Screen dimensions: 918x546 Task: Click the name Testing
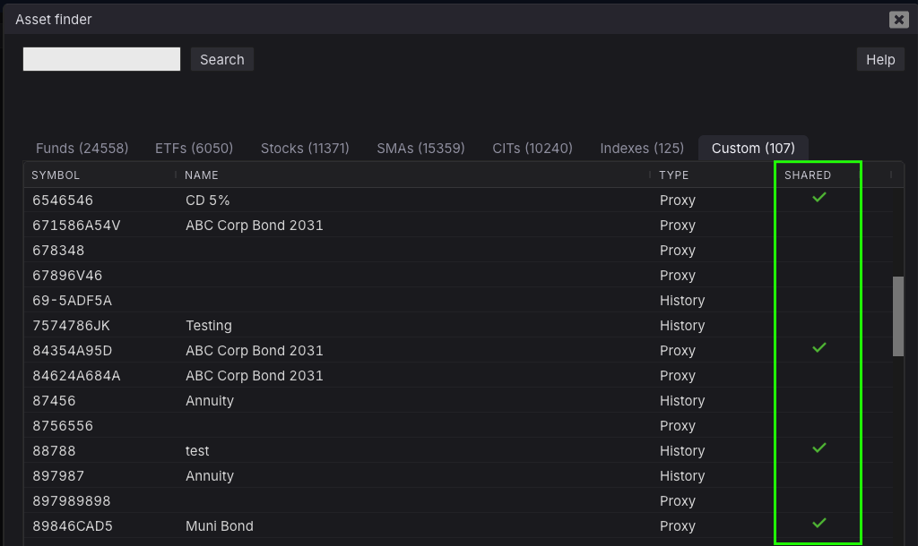pyautogui.click(x=208, y=326)
